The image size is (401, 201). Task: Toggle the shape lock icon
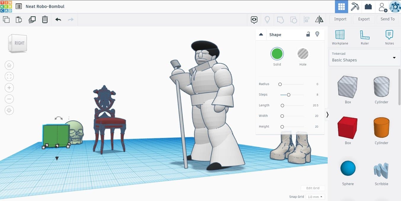308,34
